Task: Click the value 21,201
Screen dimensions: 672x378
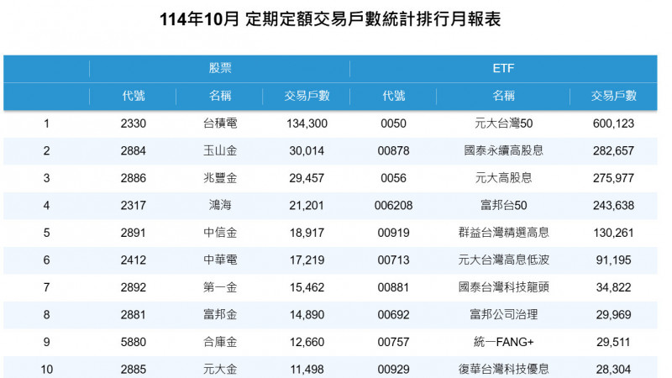Action: 307,206
